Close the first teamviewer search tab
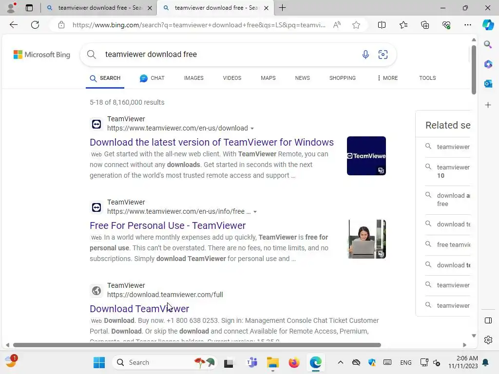The width and height of the screenshot is (499, 374). [x=150, y=8]
